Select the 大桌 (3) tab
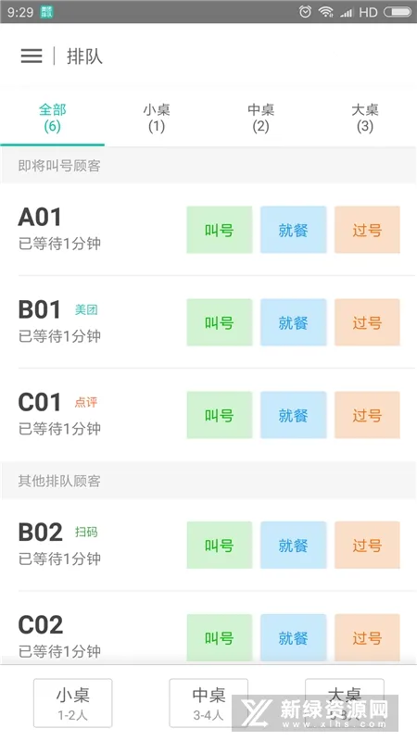This screenshot has width=417, height=741. click(x=364, y=119)
